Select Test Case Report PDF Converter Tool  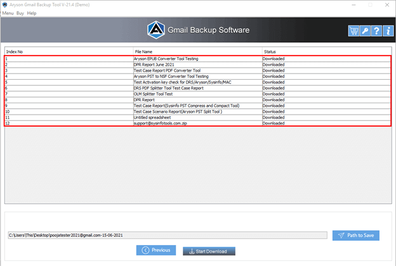198,70
